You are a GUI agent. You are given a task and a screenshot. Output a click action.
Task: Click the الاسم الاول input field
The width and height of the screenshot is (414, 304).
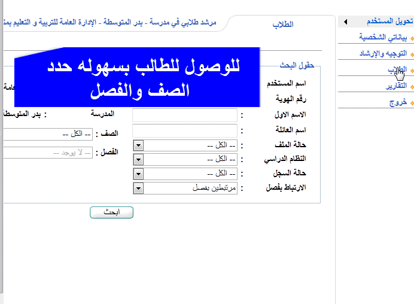tap(185, 115)
